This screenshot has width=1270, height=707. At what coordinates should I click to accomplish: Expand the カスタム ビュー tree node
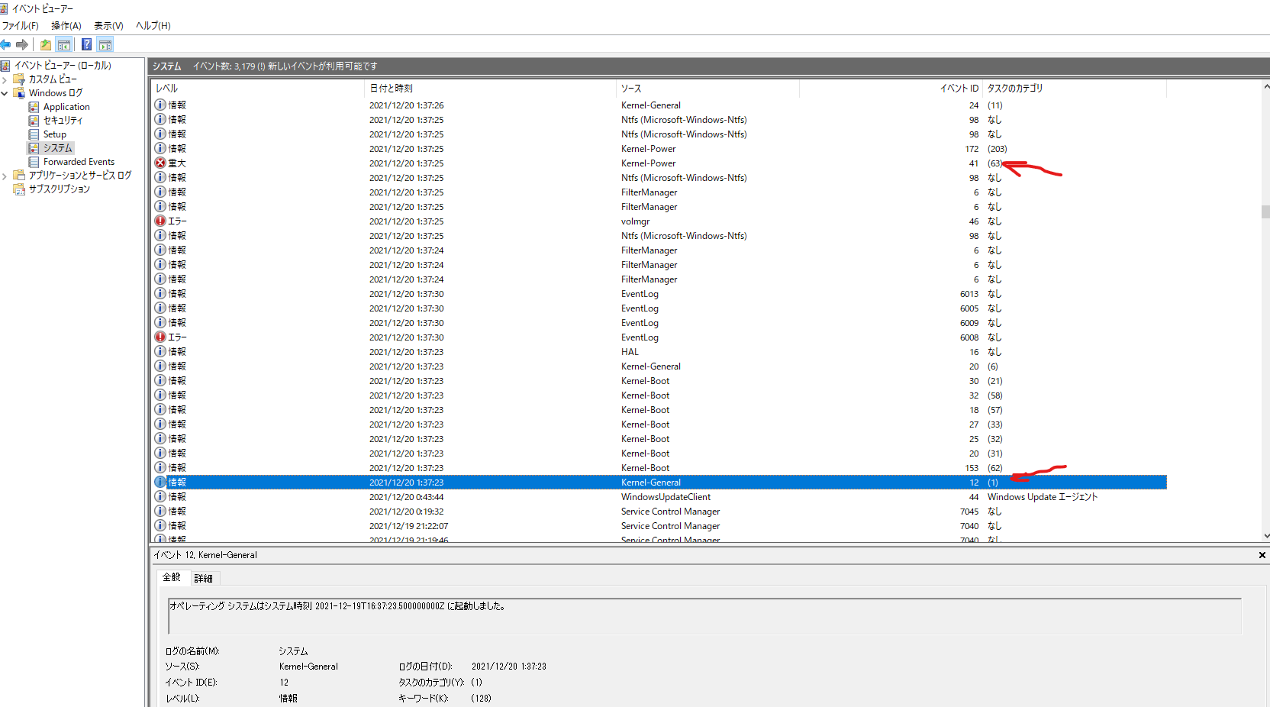point(5,79)
